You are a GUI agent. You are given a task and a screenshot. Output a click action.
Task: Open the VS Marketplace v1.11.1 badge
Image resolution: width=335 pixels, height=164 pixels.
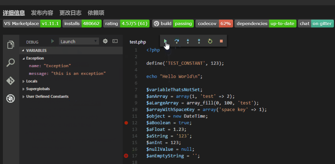[32, 24]
